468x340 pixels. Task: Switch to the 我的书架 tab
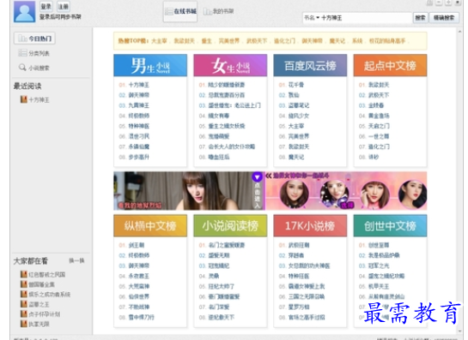[x=218, y=11]
